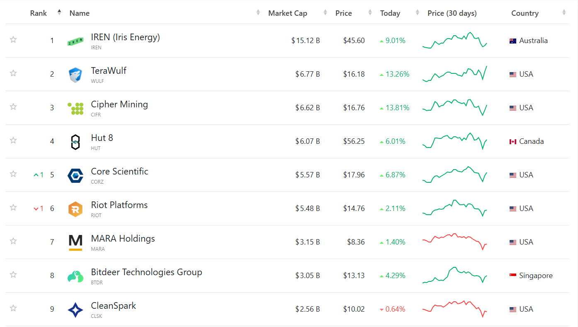The image size is (578, 327).
Task: Open the Riot Platforms company page
Action: 119,205
